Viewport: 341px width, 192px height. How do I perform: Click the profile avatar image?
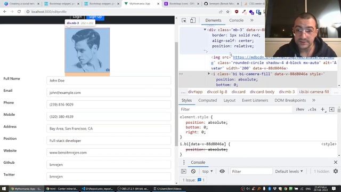tap(87, 50)
